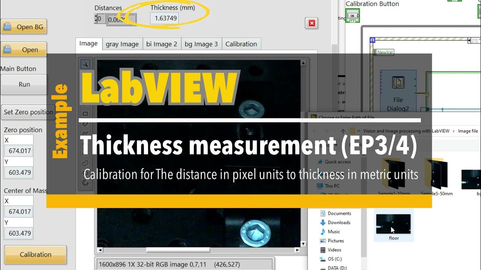
Task: Click the Center of Mass Y value
Action: pos(19,233)
